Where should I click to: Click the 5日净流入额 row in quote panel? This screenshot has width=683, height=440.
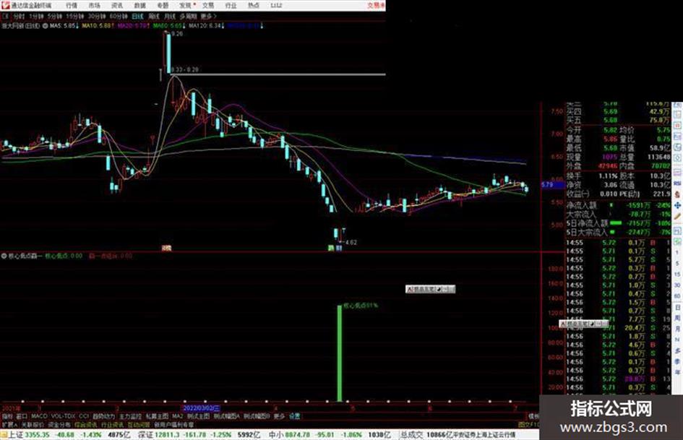[618, 223]
